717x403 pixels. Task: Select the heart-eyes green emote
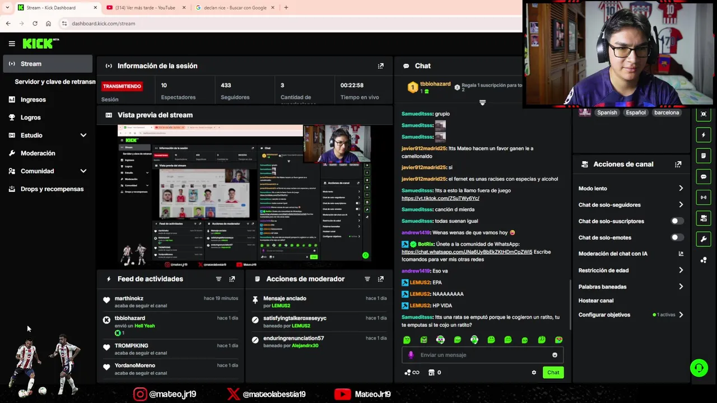[558, 340]
